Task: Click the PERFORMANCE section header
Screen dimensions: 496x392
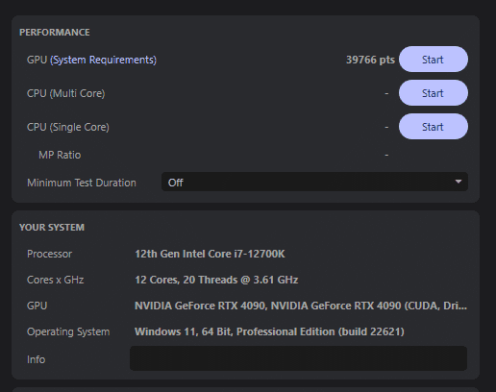Action: [55, 33]
